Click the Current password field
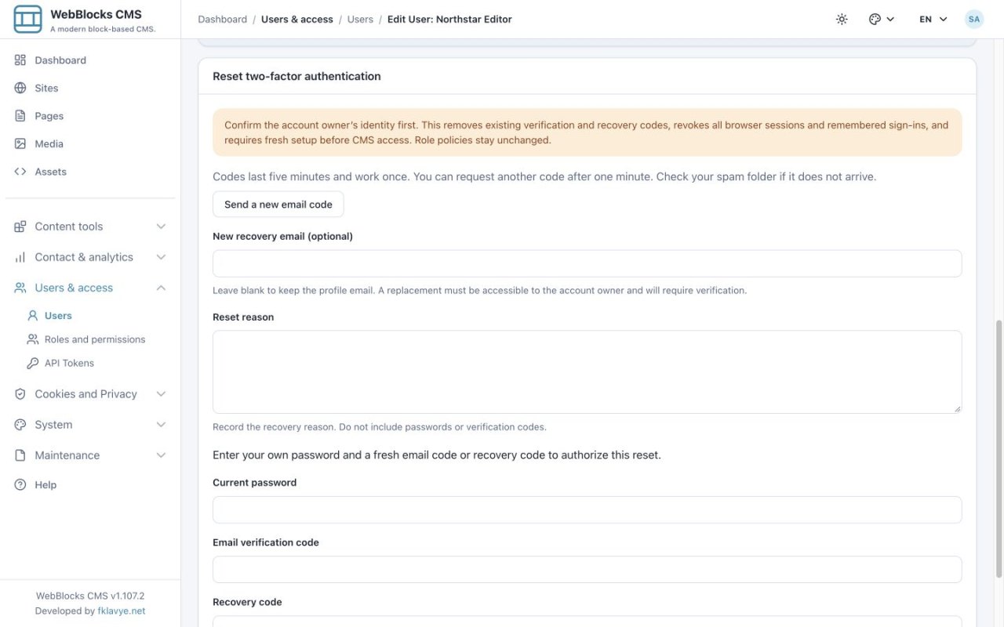 587,509
